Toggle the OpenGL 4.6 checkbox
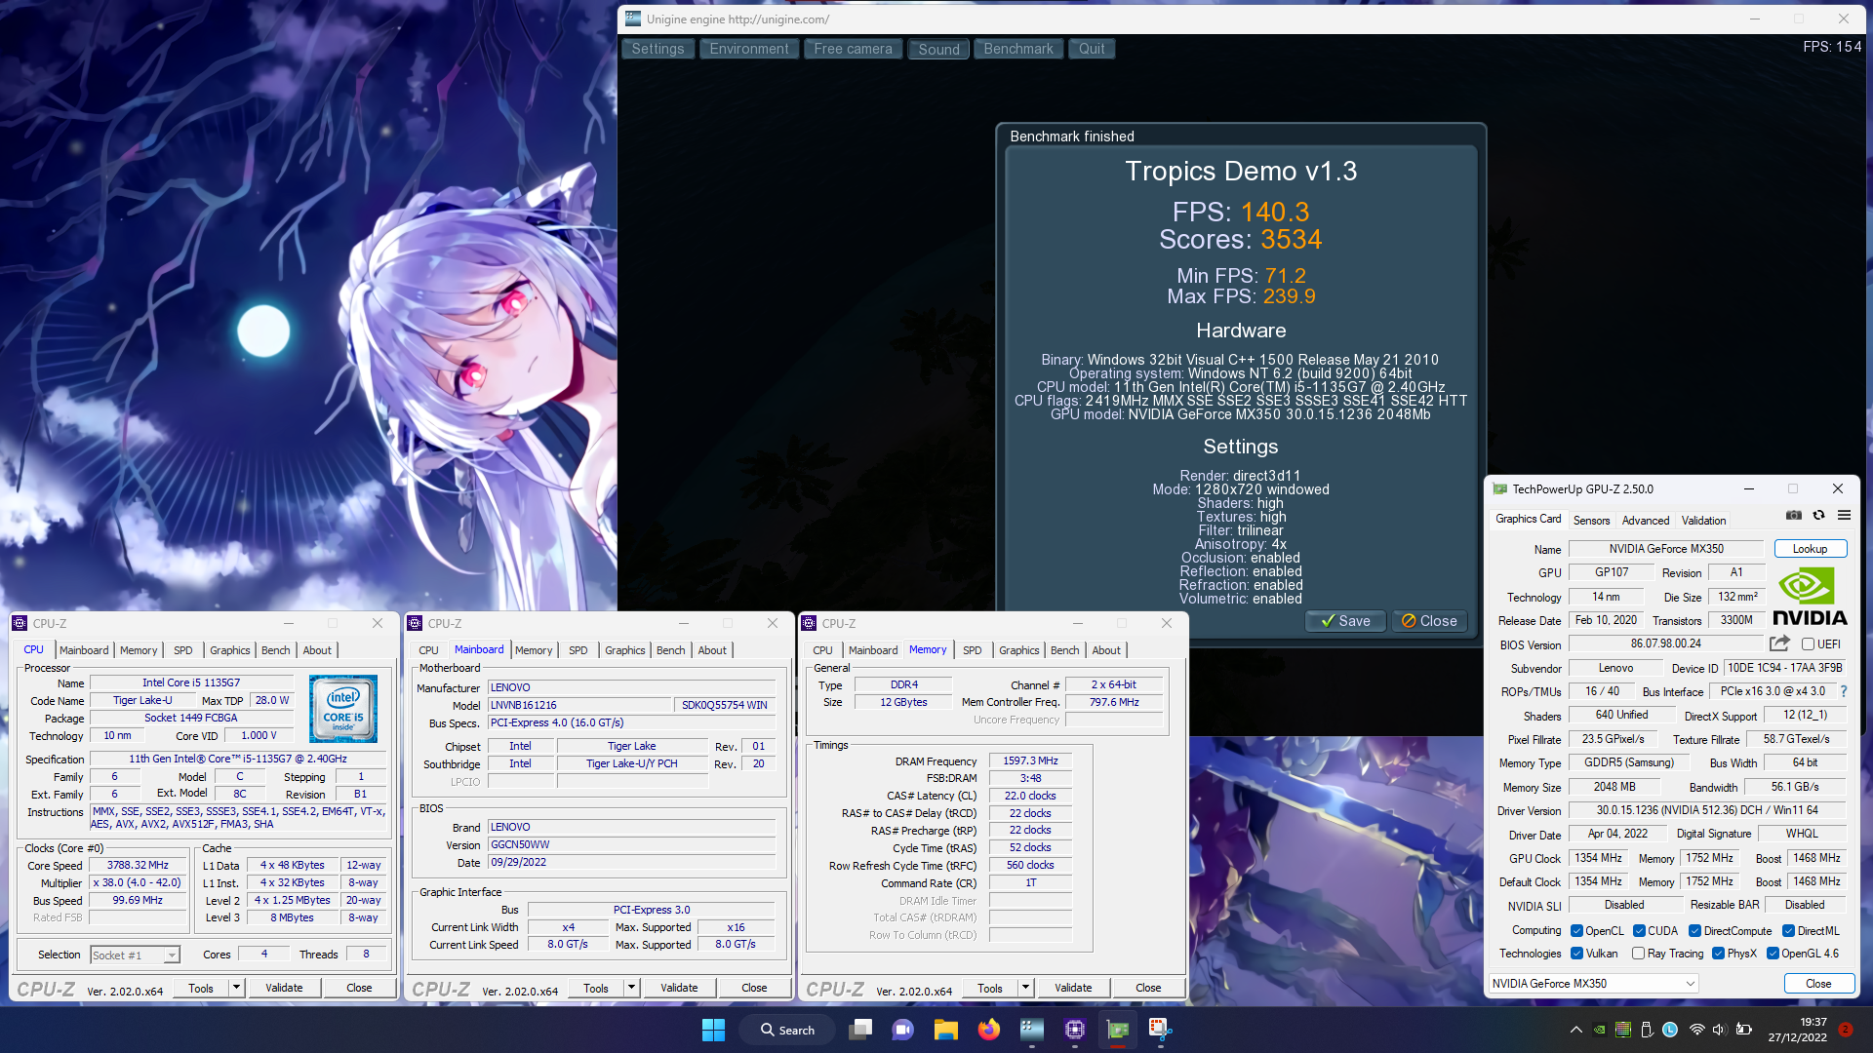 [1773, 954]
